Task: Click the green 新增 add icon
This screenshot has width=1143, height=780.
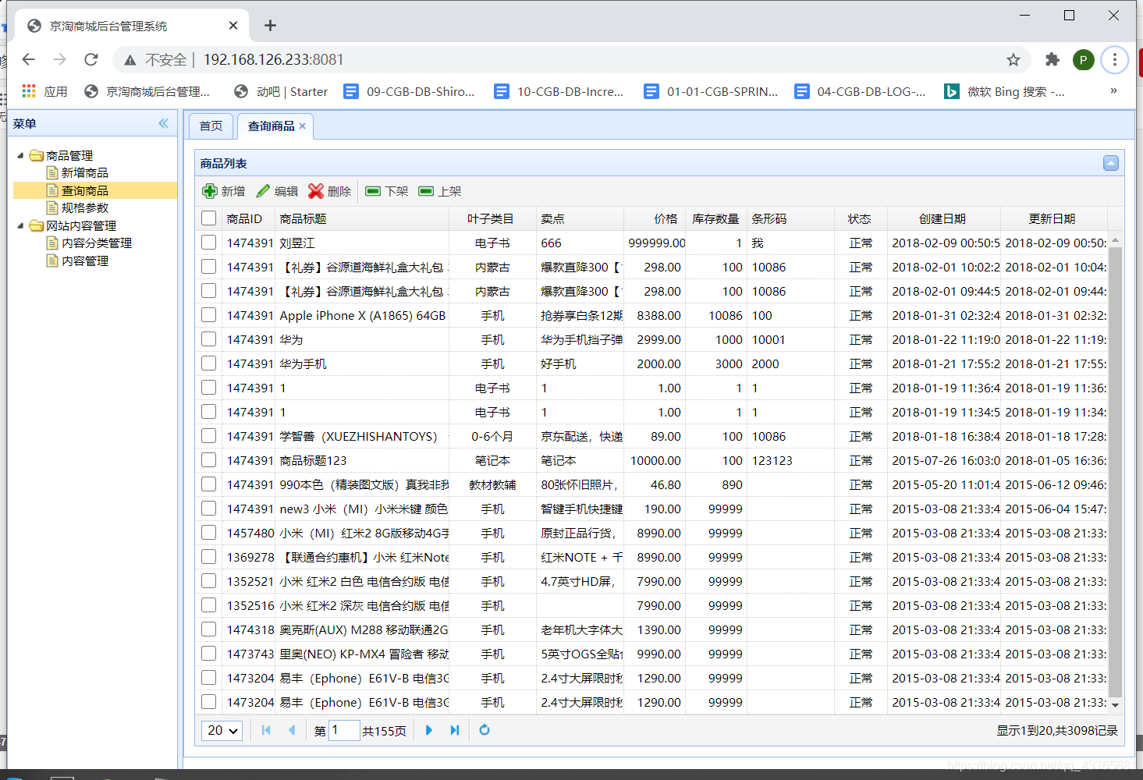Action: click(x=210, y=191)
